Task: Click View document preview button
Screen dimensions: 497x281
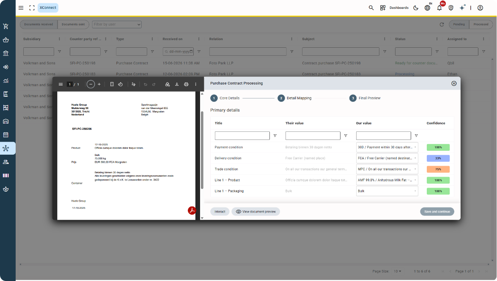Action: 256,212
